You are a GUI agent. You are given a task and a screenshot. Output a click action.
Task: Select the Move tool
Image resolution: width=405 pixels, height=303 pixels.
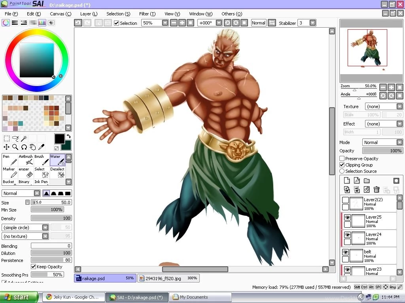tap(7, 147)
